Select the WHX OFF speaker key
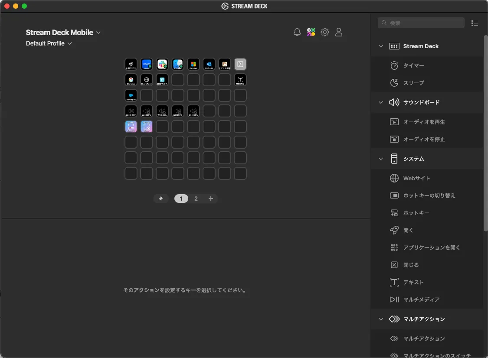This screenshot has height=358, width=488. (x=131, y=111)
